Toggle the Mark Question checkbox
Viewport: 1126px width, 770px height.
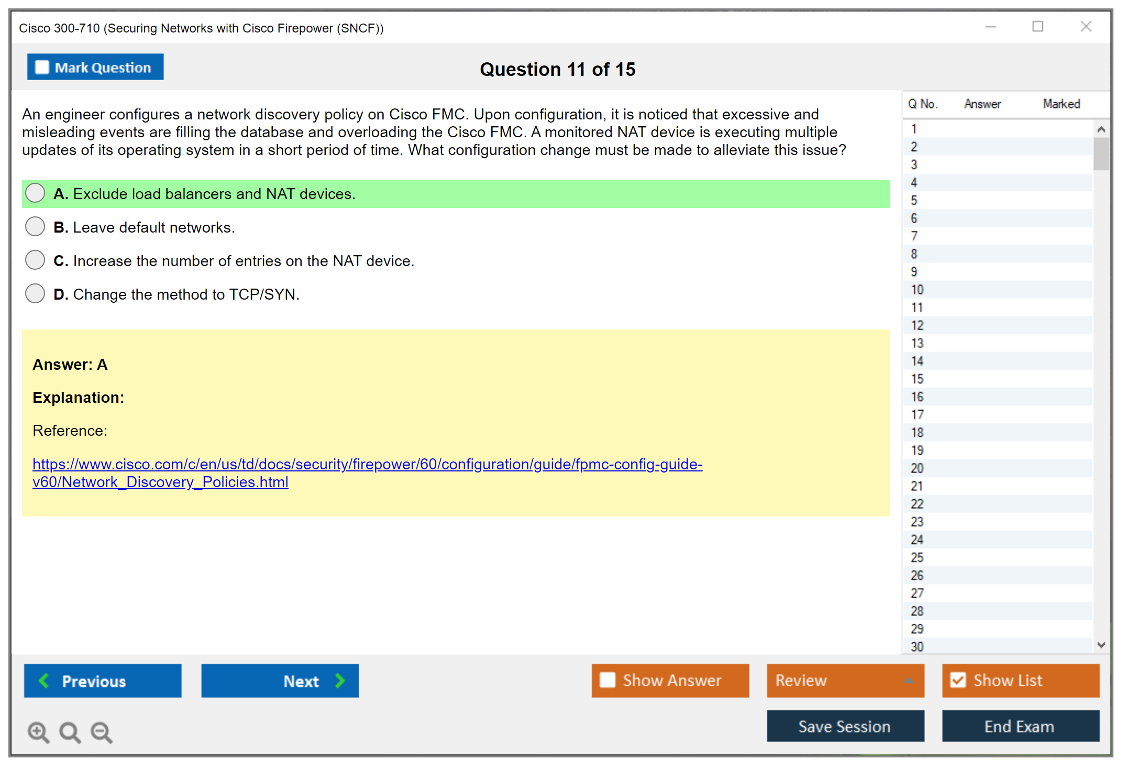[x=42, y=68]
